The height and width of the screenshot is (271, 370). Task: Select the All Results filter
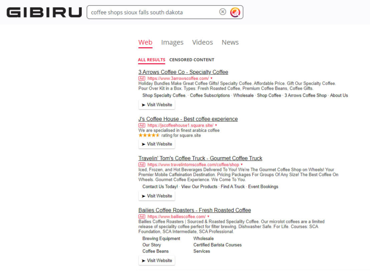coord(151,60)
